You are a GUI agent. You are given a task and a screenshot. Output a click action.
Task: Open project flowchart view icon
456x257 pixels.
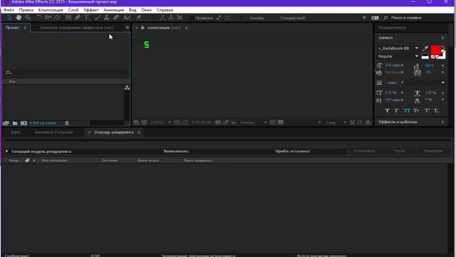point(127,88)
